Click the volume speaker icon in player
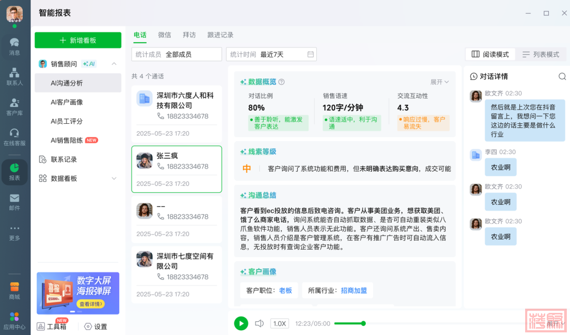The height and width of the screenshot is (335, 570). click(259, 323)
